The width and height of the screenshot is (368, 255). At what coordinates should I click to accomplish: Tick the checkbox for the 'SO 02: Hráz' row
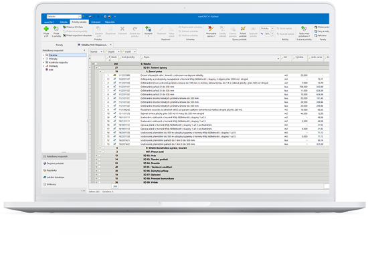[100, 156]
